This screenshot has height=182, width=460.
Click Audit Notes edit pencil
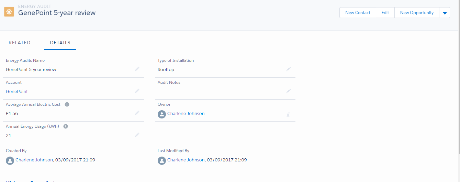tap(289, 91)
